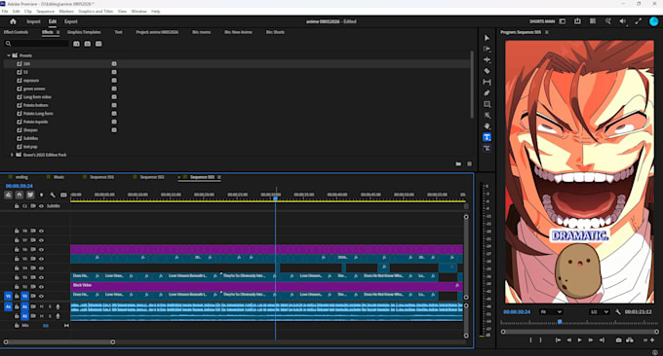The image size is (663, 356).
Task: Open the active sequence tab panel menu
Action: tap(219, 177)
